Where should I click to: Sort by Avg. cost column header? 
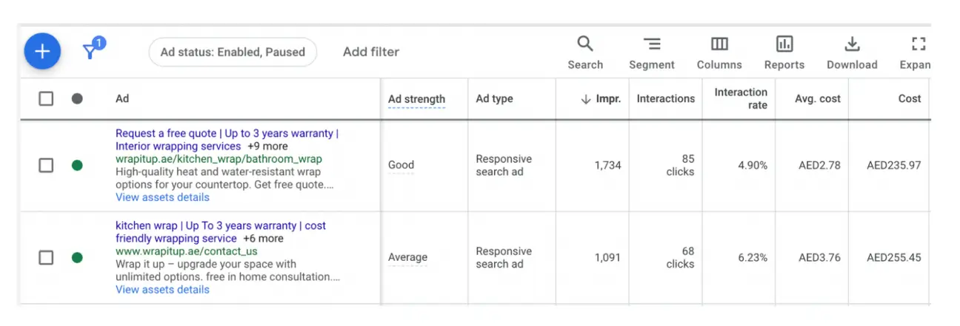point(818,99)
